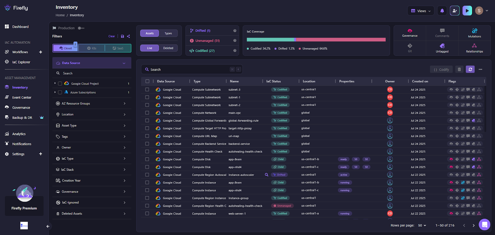
Task: Select the K8s filter tab
Action: click(x=92, y=48)
